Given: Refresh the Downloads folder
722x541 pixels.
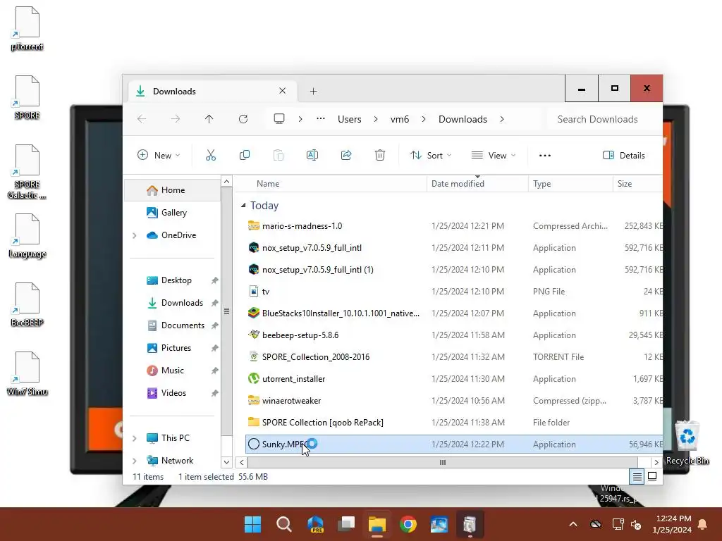Looking at the screenshot, I should 243,119.
